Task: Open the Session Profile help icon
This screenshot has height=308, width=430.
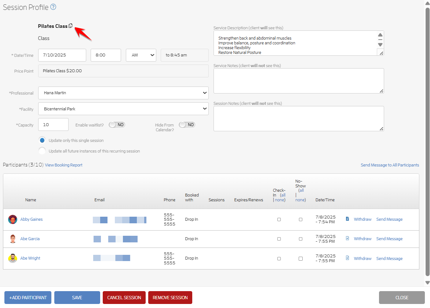Action: (x=54, y=7)
